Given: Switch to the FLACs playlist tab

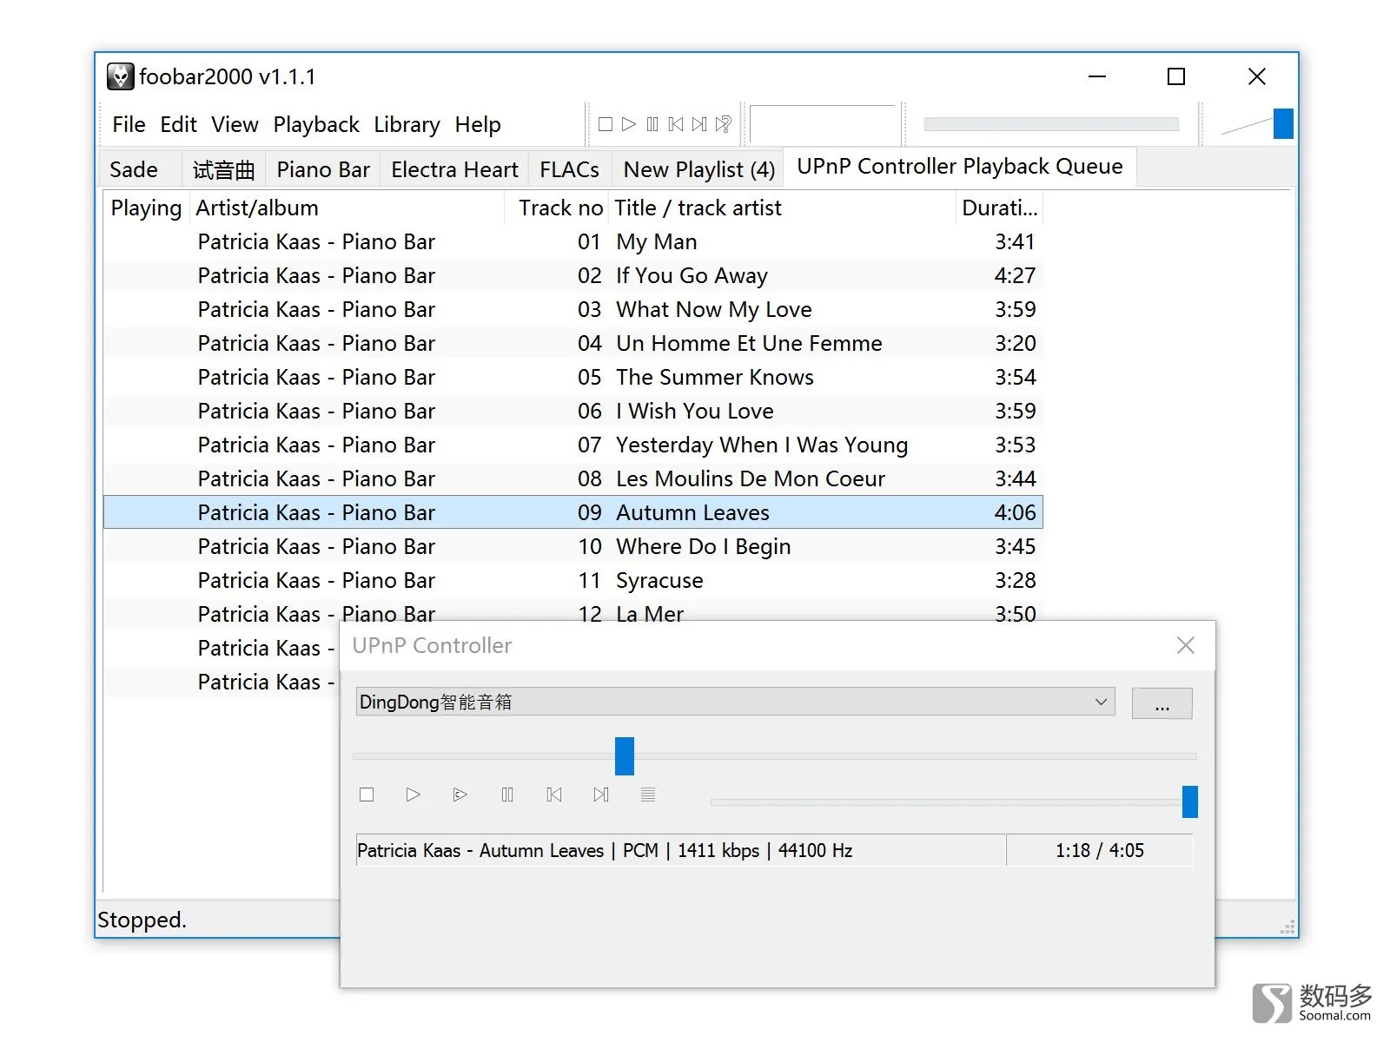Looking at the screenshot, I should [x=569, y=169].
